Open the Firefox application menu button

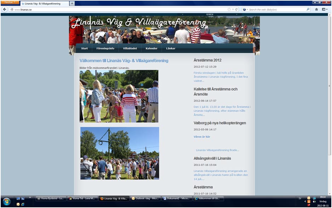click(x=10, y=2)
